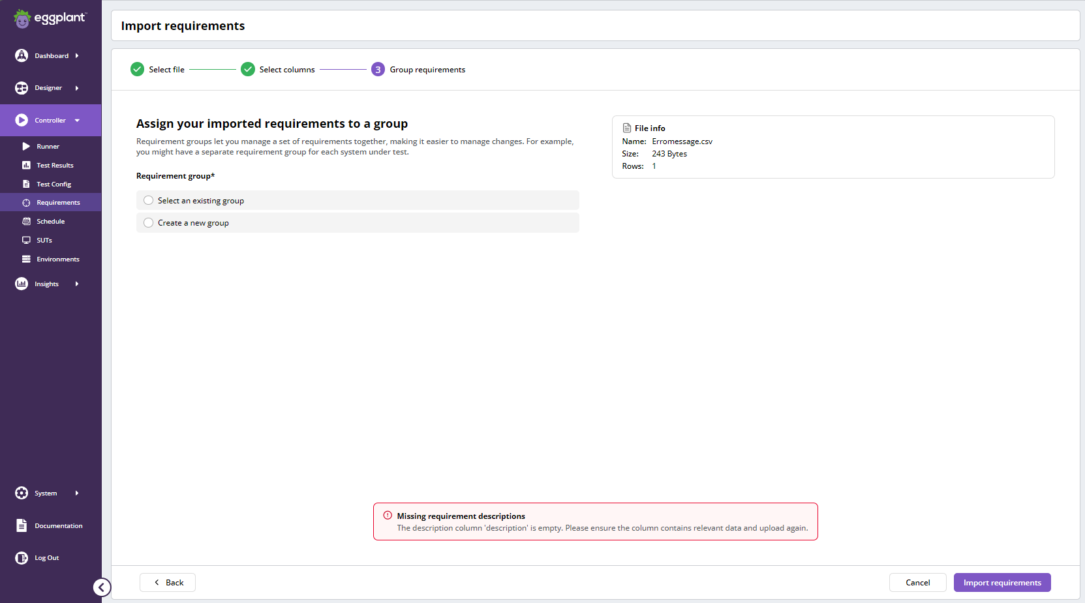Collapse the Controller menu arrow

pos(77,121)
